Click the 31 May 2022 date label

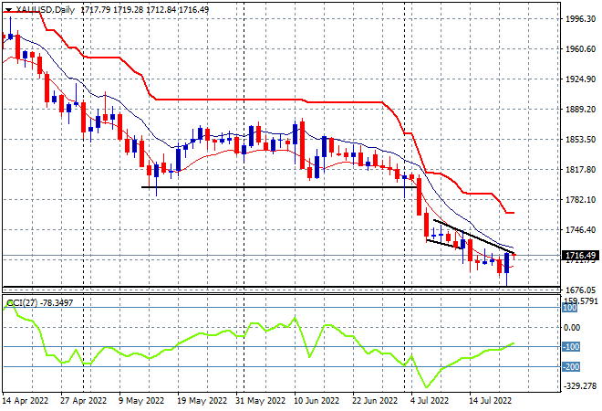[x=260, y=400]
